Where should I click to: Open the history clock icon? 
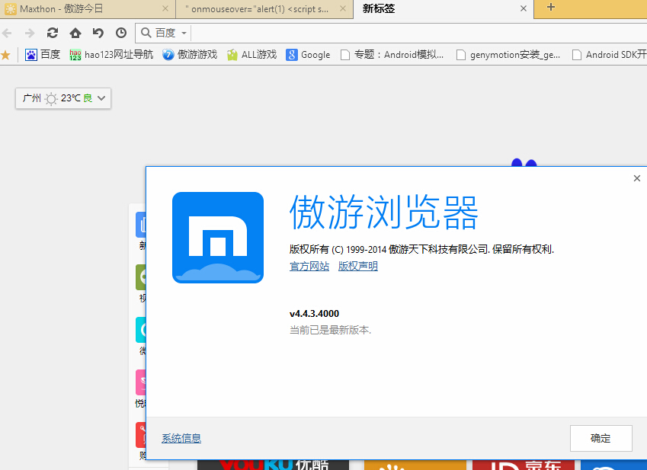(121, 33)
